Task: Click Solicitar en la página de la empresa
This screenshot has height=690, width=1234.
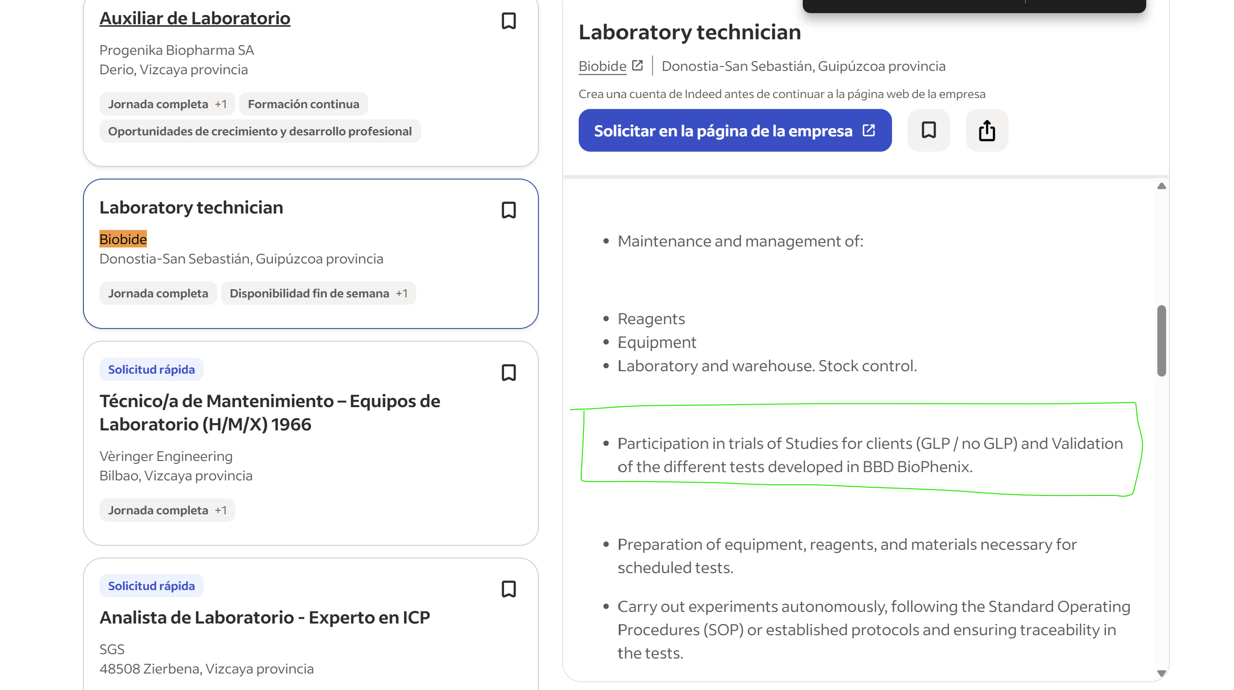Action: (735, 131)
